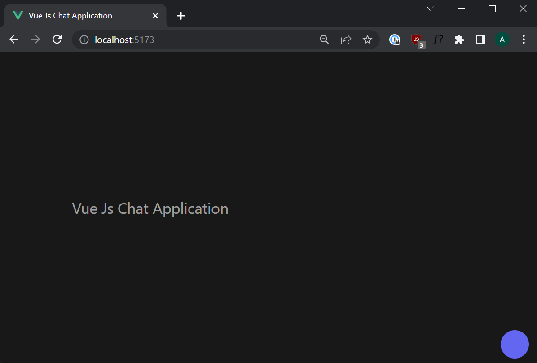Viewport: 537px width, 363px height.
Task: Open a new tab
Action: (181, 16)
